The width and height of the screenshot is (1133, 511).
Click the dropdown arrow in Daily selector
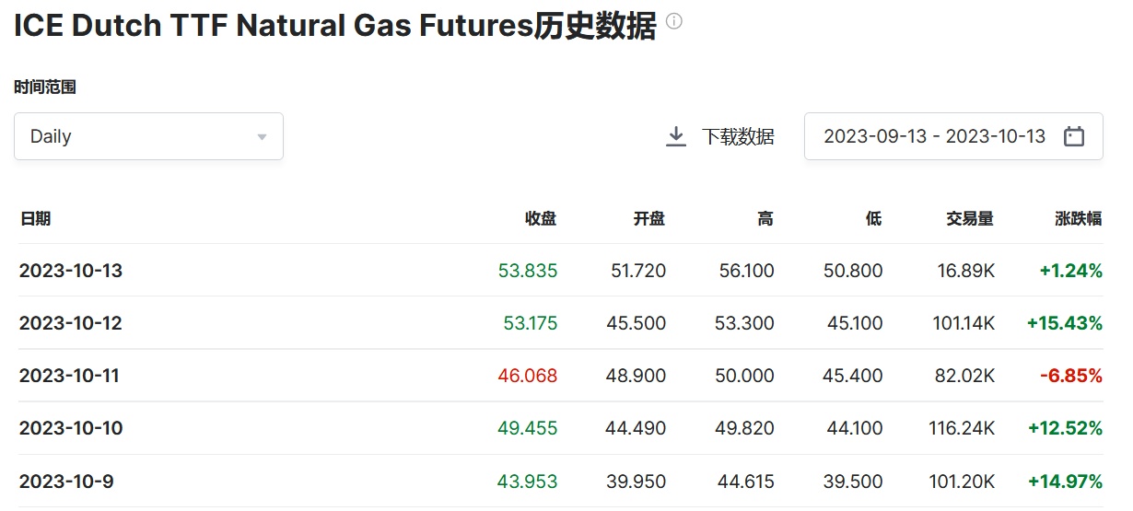pos(262,137)
